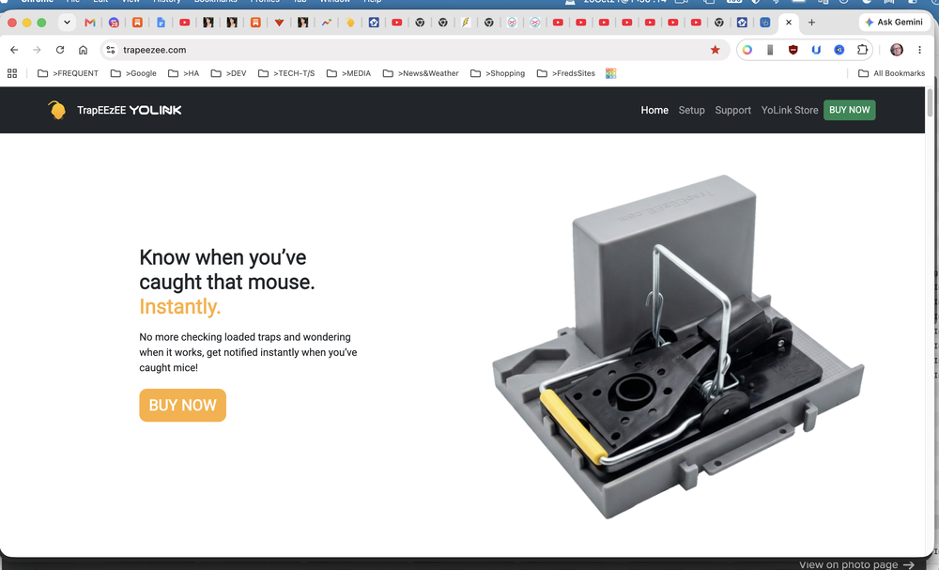Open the lightning bolt favicon tab

point(466,23)
